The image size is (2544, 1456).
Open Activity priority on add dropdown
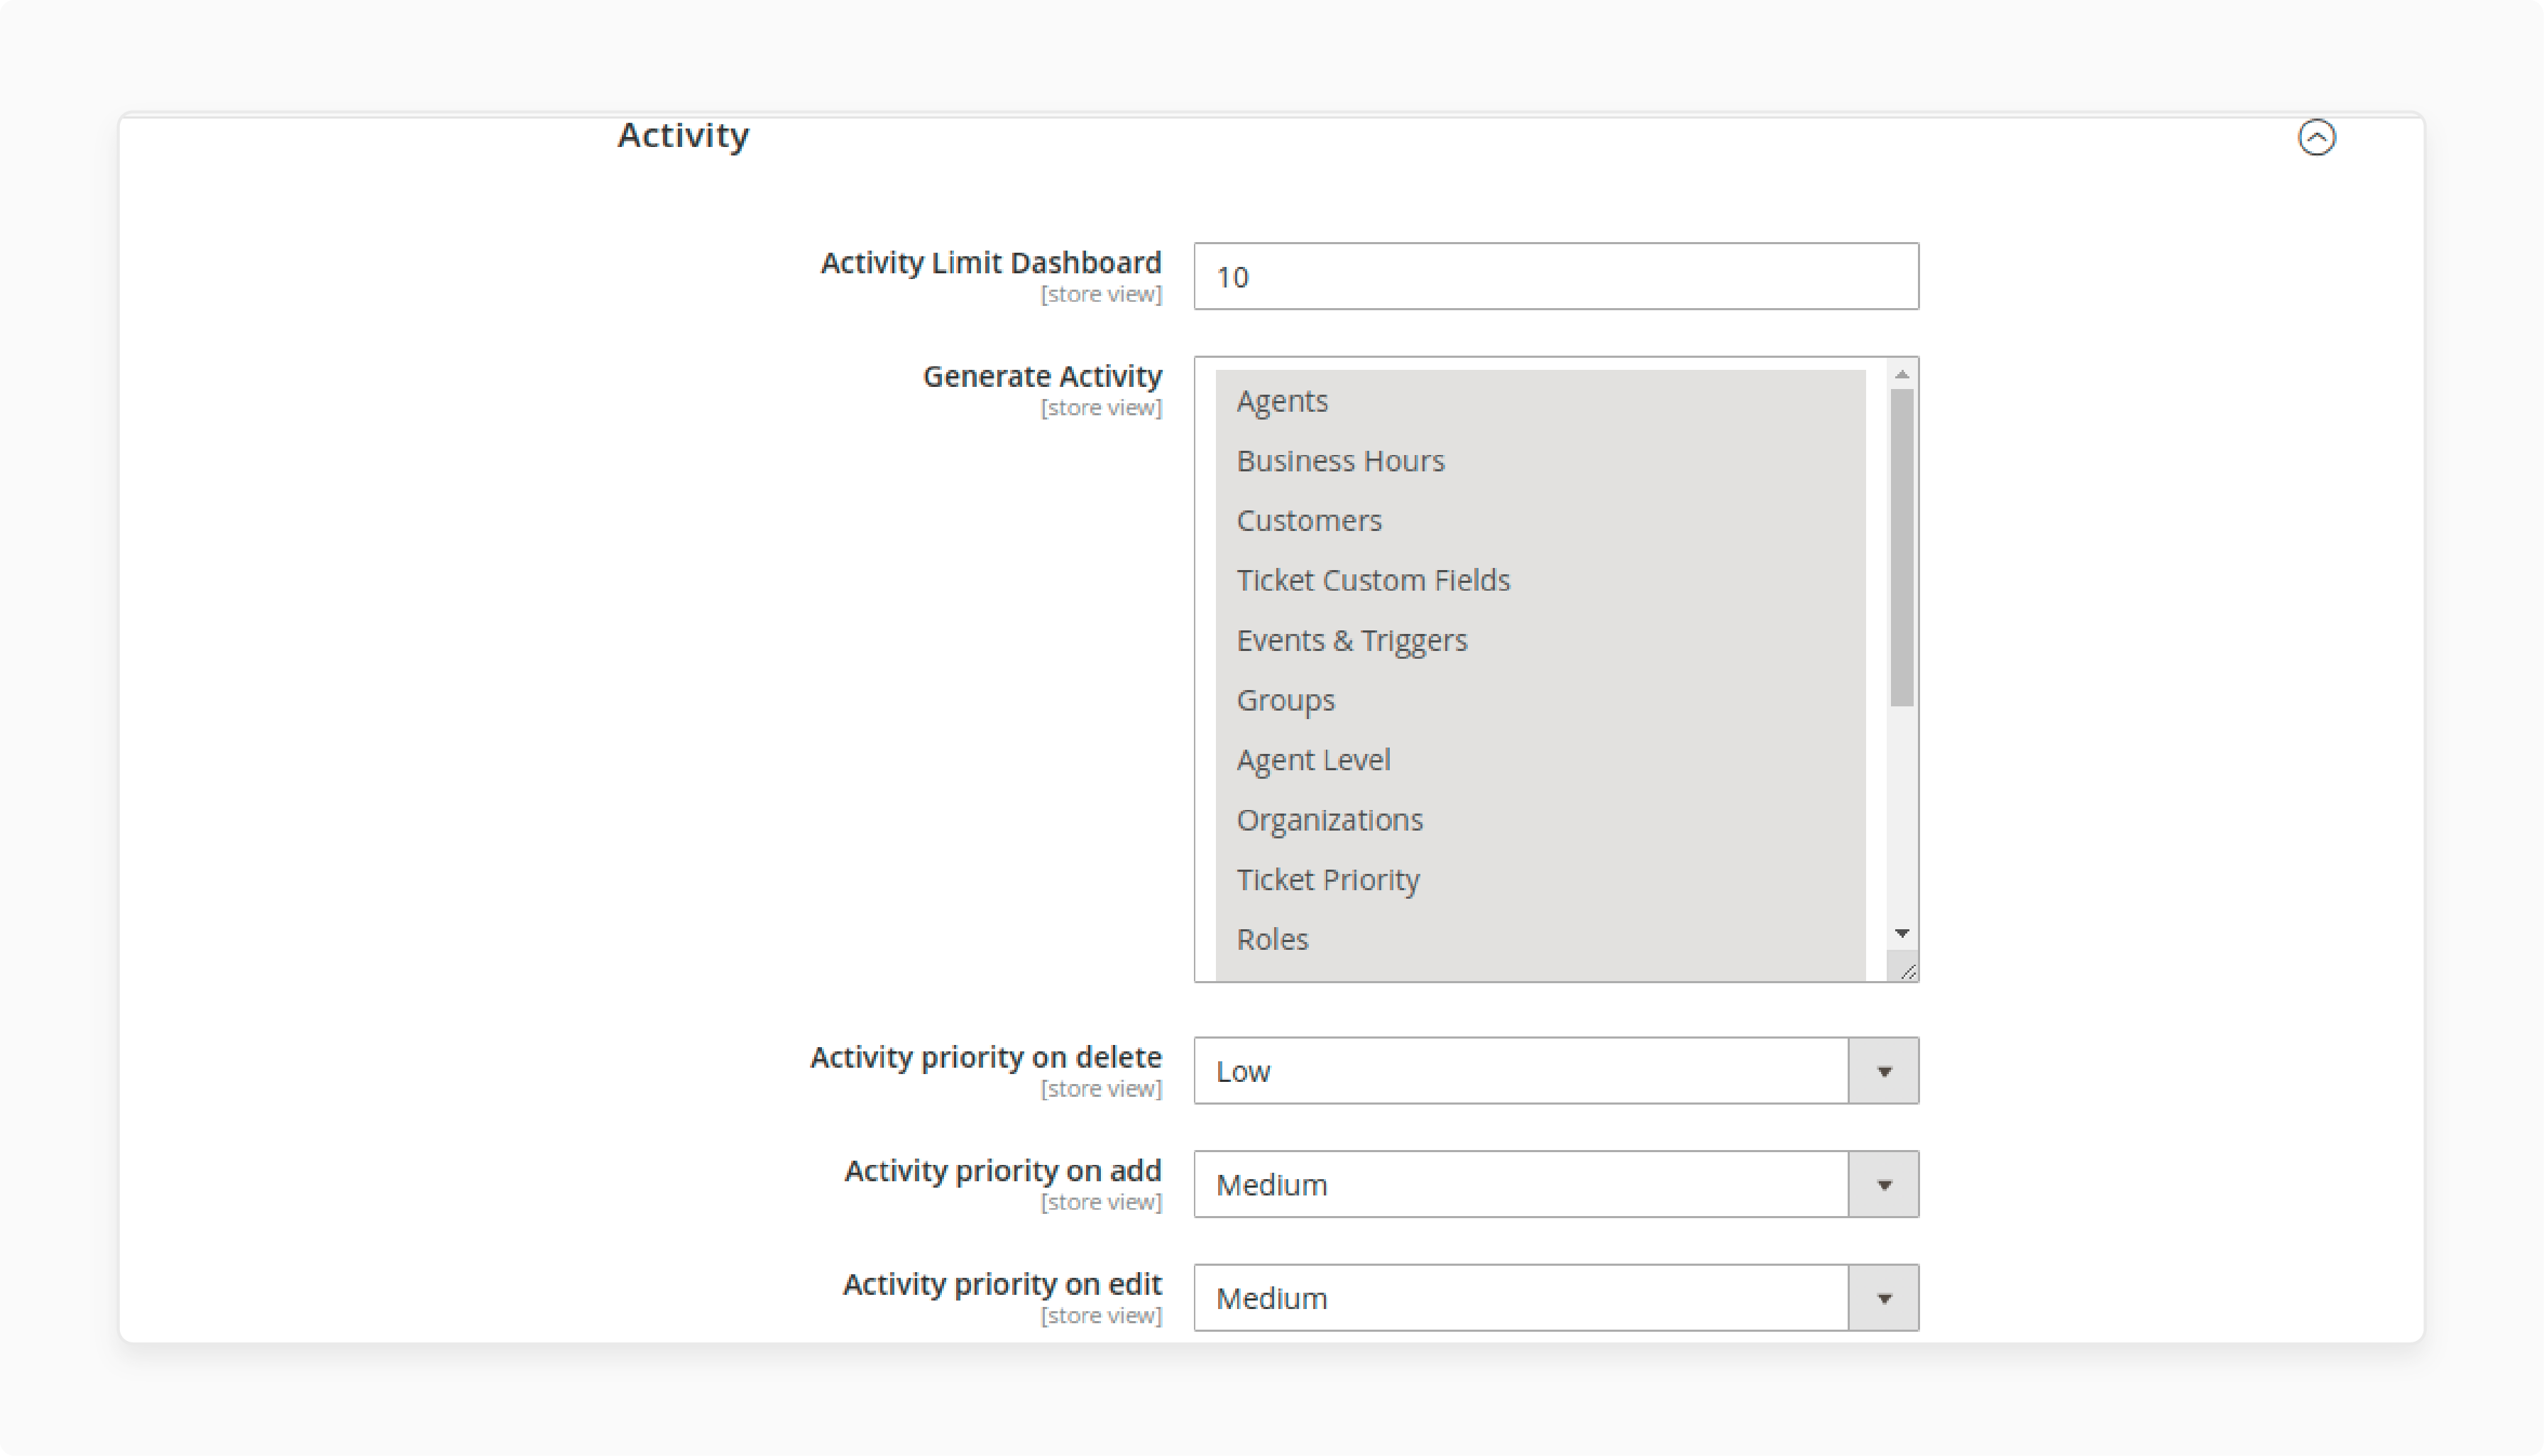1555,1184
